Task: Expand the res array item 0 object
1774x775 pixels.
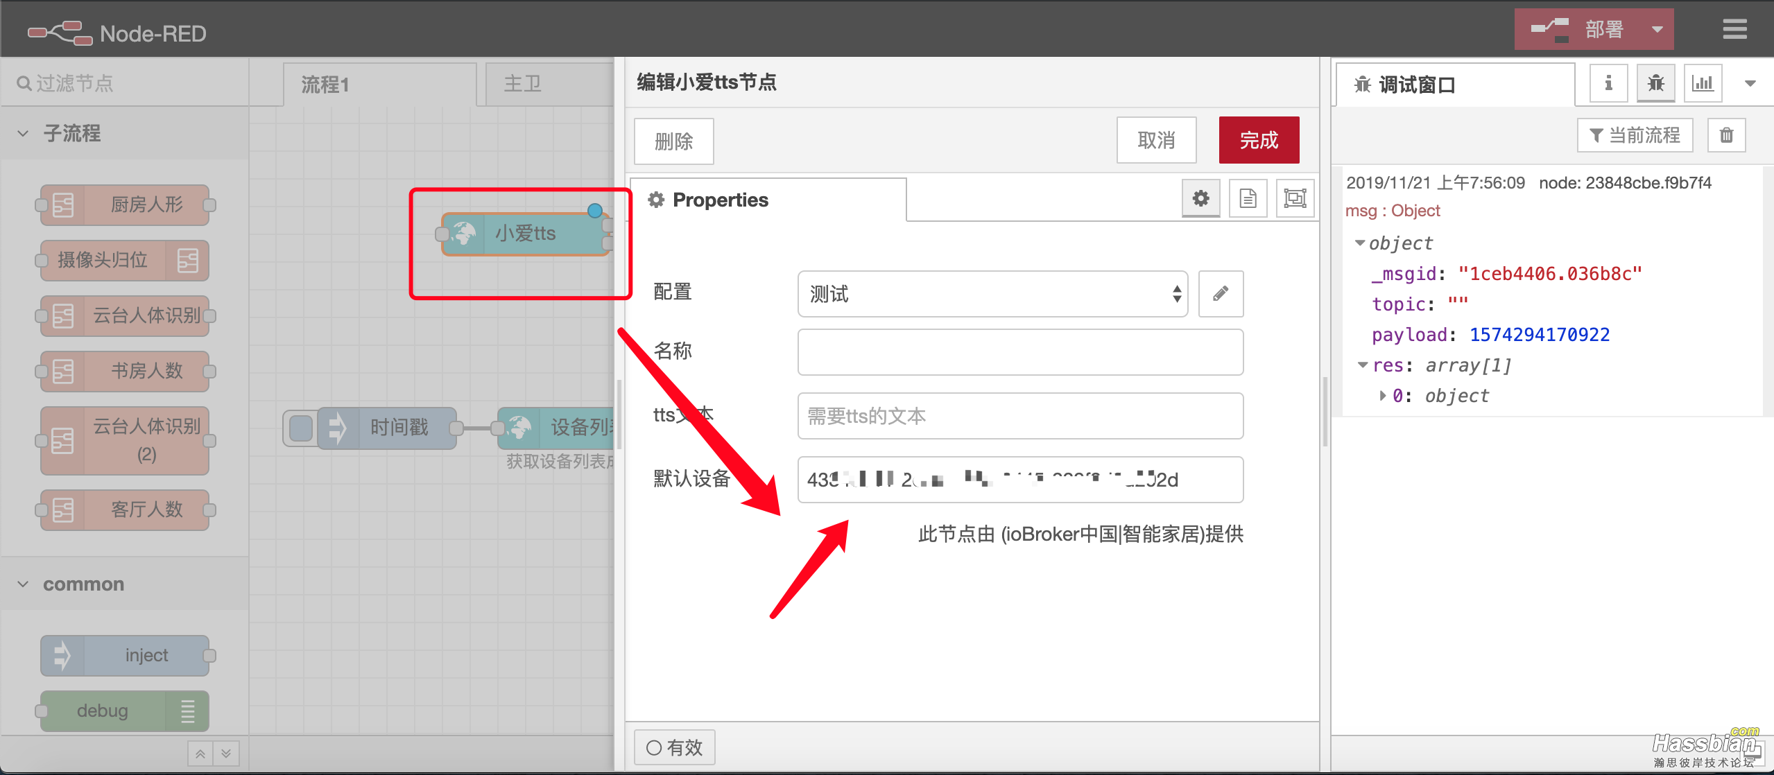Action: [1382, 396]
